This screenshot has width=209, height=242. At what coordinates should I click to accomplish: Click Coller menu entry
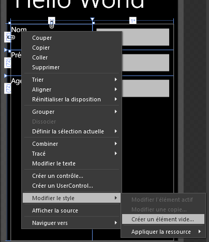71,57
